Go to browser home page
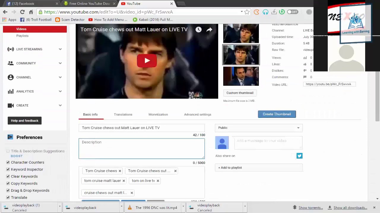The height and width of the screenshot is (213, 380). (x=31, y=12)
